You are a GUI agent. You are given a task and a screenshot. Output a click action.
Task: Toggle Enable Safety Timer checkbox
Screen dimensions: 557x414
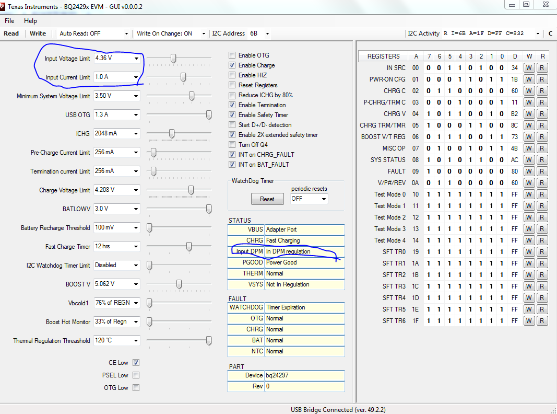point(232,115)
